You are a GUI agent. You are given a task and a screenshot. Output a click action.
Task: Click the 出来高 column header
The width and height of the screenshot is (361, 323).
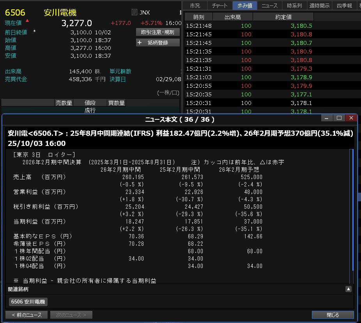(x=233, y=17)
